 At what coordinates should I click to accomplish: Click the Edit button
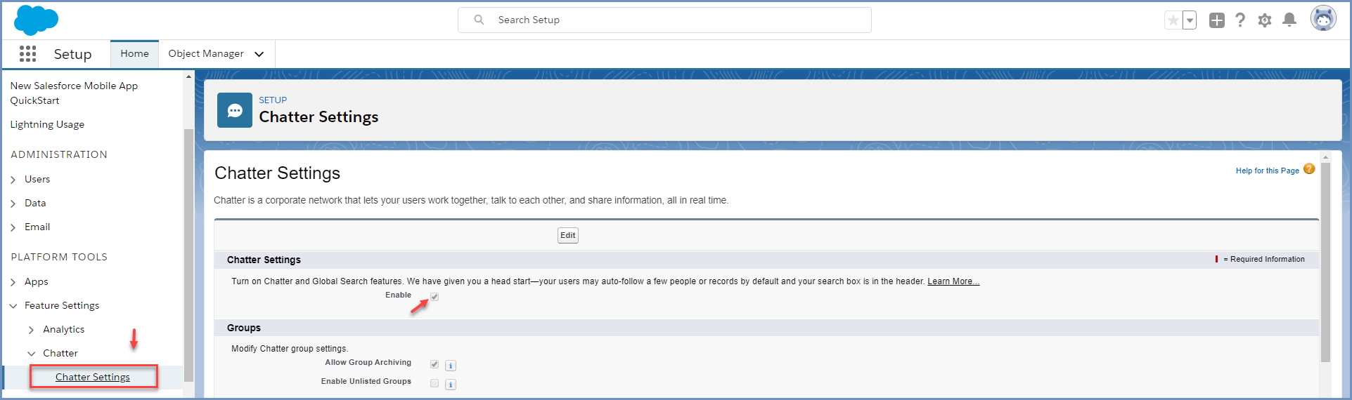tap(568, 235)
